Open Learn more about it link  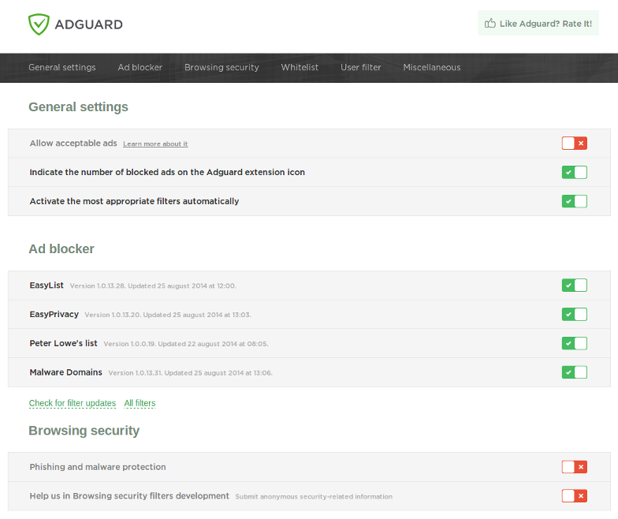coord(155,144)
